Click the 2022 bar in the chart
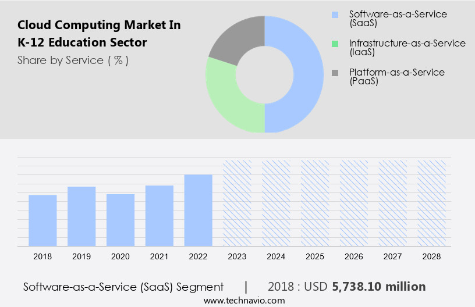475x307 pixels. click(x=198, y=210)
